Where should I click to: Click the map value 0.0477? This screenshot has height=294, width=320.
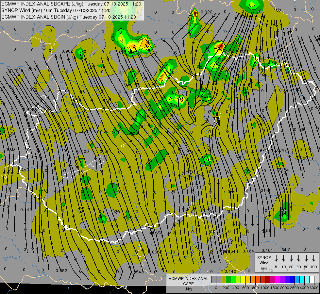click(282, 150)
